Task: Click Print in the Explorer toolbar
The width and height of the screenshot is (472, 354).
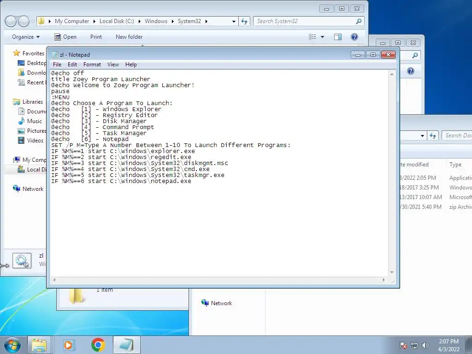Action: [96, 37]
